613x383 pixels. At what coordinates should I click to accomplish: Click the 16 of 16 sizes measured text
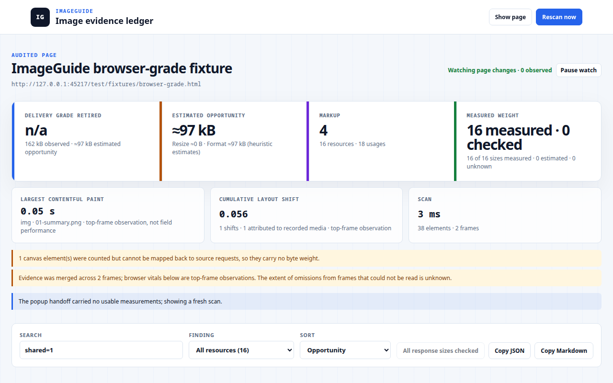521,162
